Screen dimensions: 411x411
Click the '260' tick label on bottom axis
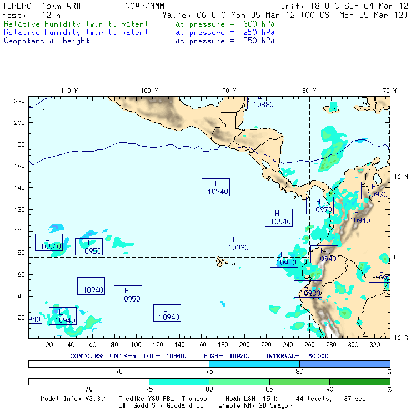(309, 345)
